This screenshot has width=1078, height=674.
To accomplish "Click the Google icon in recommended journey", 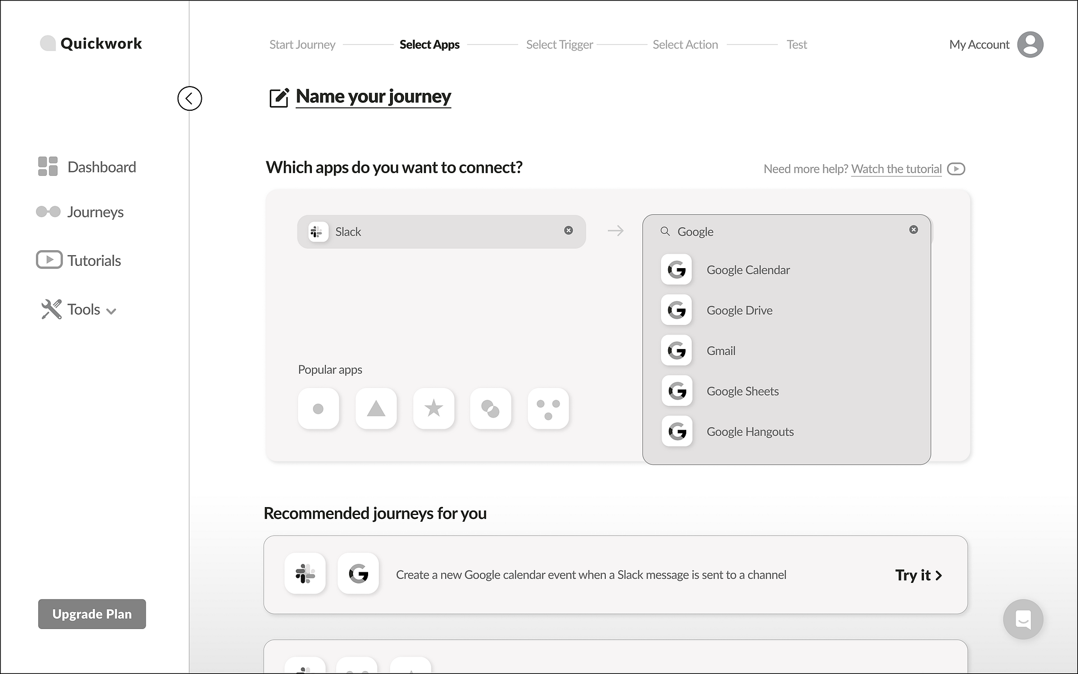I will tap(358, 574).
